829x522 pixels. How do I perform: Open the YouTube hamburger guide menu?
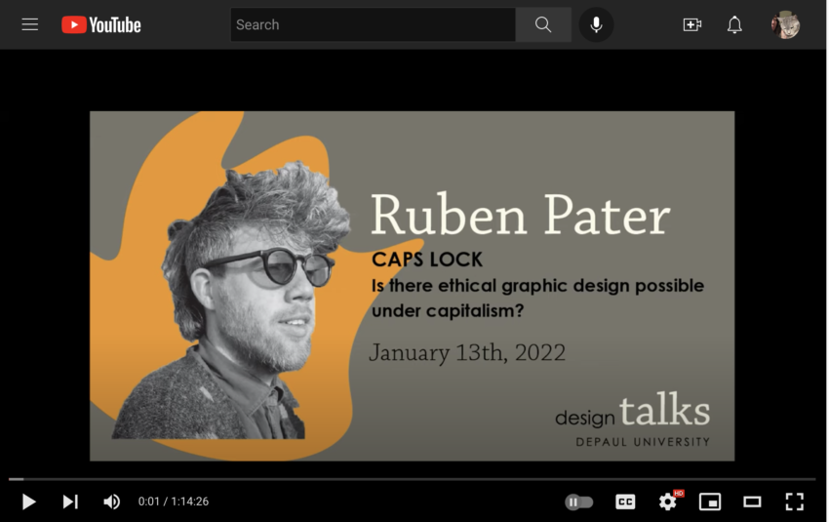29,24
